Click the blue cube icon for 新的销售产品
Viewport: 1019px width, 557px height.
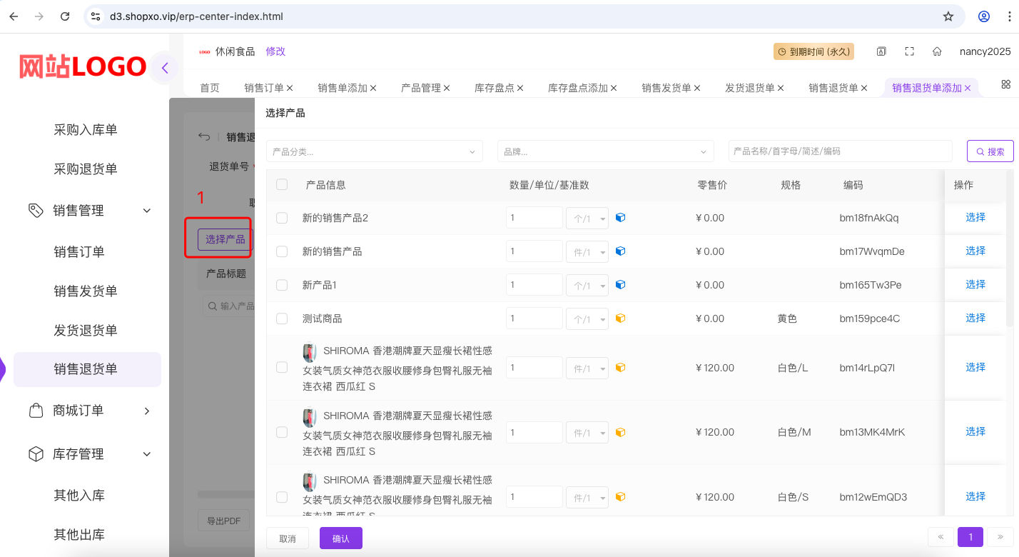coord(620,251)
